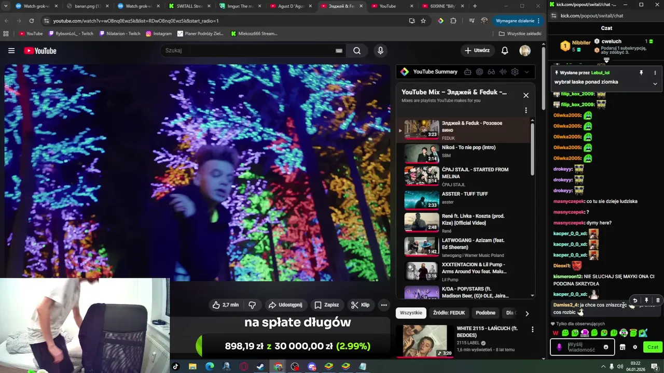The height and width of the screenshot is (373, 664).
Task: Select XXXTENTACION & Lil Pump playlist entry
Action: coord(464,271)
